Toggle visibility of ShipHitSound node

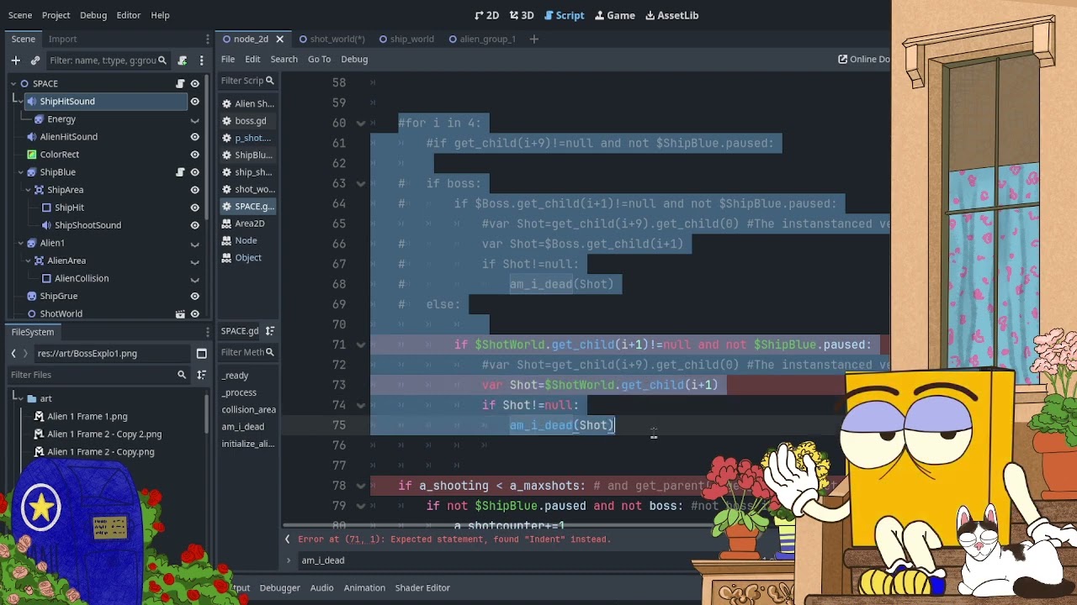pos(194,102)
